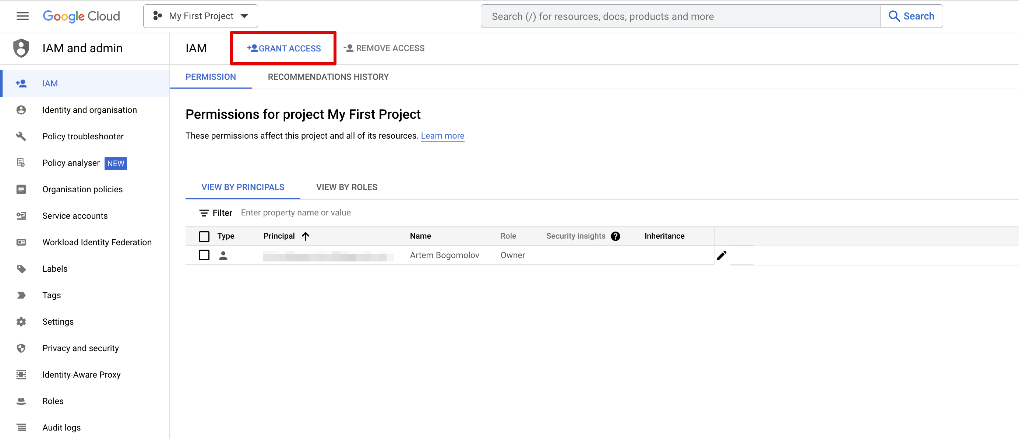Click the NEW badge beside Policy analyser

point(116,163)
